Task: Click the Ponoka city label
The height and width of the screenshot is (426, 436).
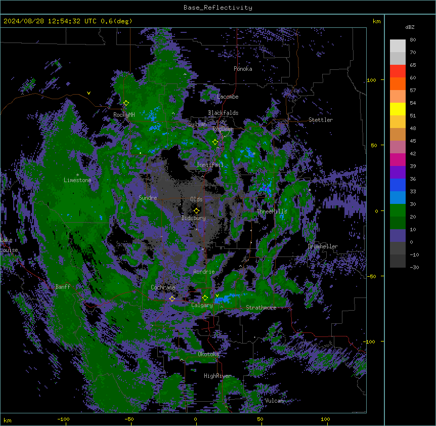Action: [x=243, y=69]
